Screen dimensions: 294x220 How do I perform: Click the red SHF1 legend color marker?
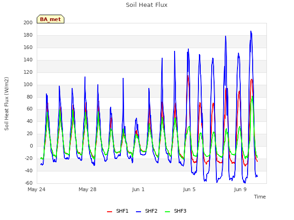coord(109,212)
